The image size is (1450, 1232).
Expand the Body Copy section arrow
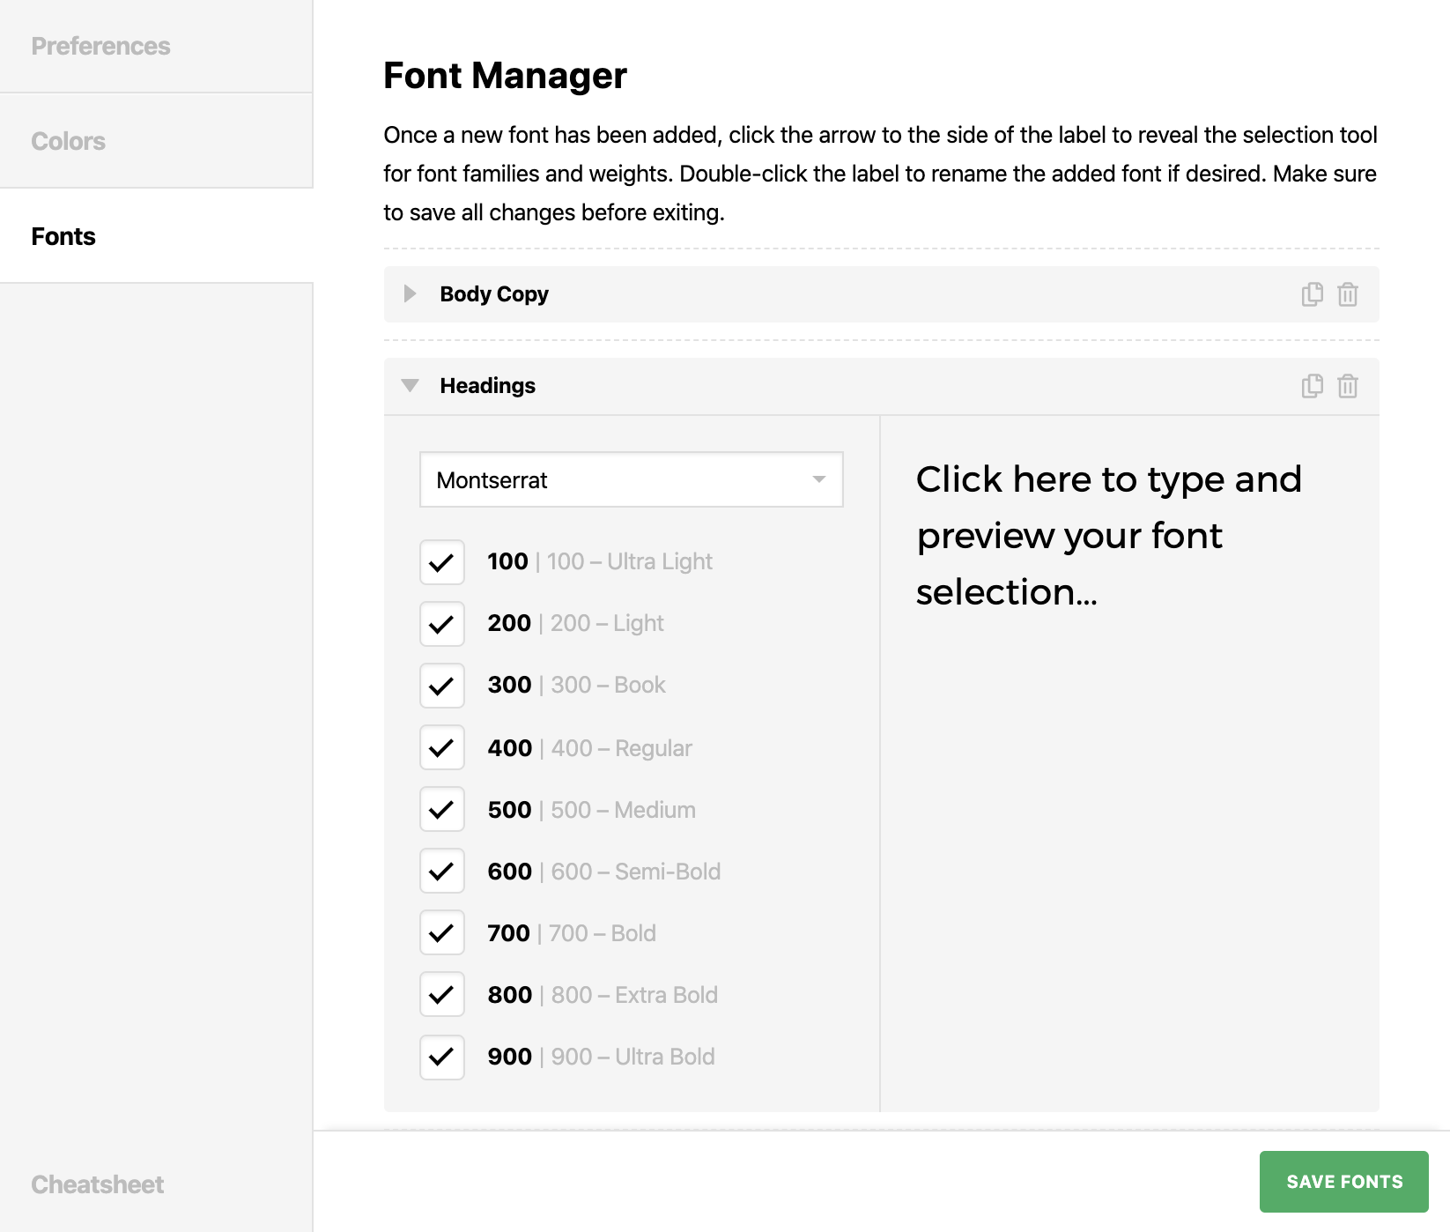tap(410, 294)
